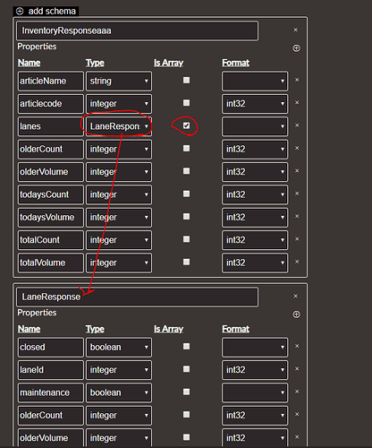Open Type dropdown for closed property
The image size is (372, 448).
(119, 347)
